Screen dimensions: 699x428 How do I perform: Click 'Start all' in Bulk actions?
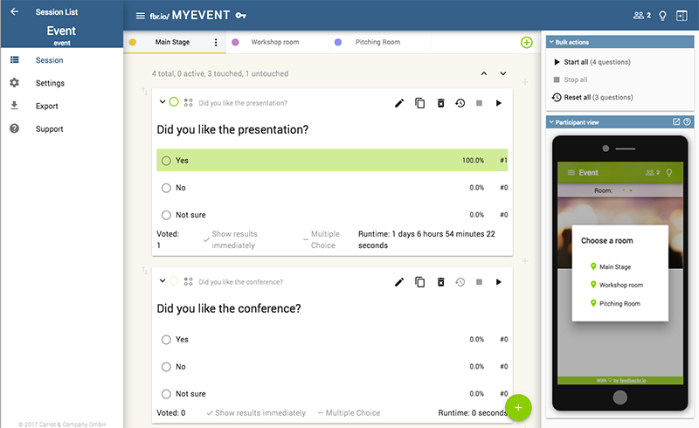point(576,62)
